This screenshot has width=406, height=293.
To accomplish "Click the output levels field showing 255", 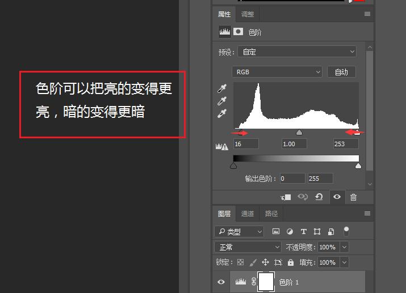I will click(320, 179).
